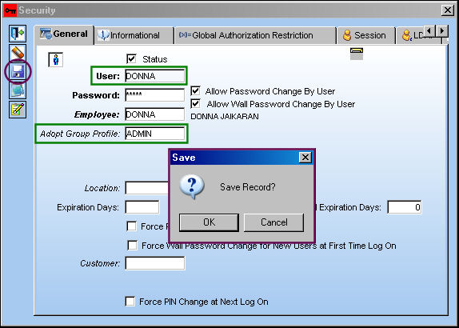This screenshot has width=459, height=328.
Task: Click the exit door icon in sidebar
Action: click(18, 34)
